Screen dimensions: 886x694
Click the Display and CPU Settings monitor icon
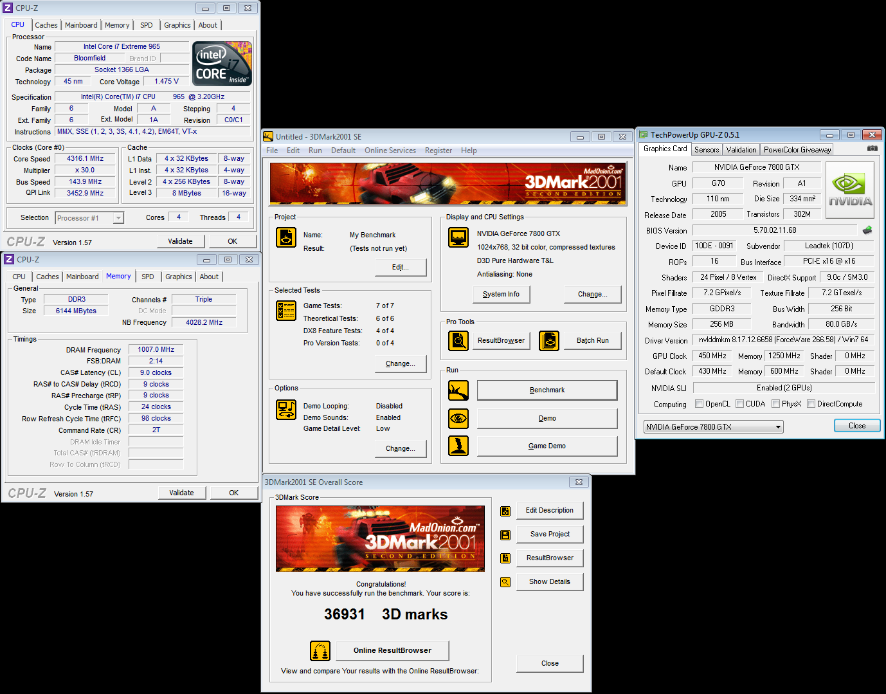coord(458,237)
